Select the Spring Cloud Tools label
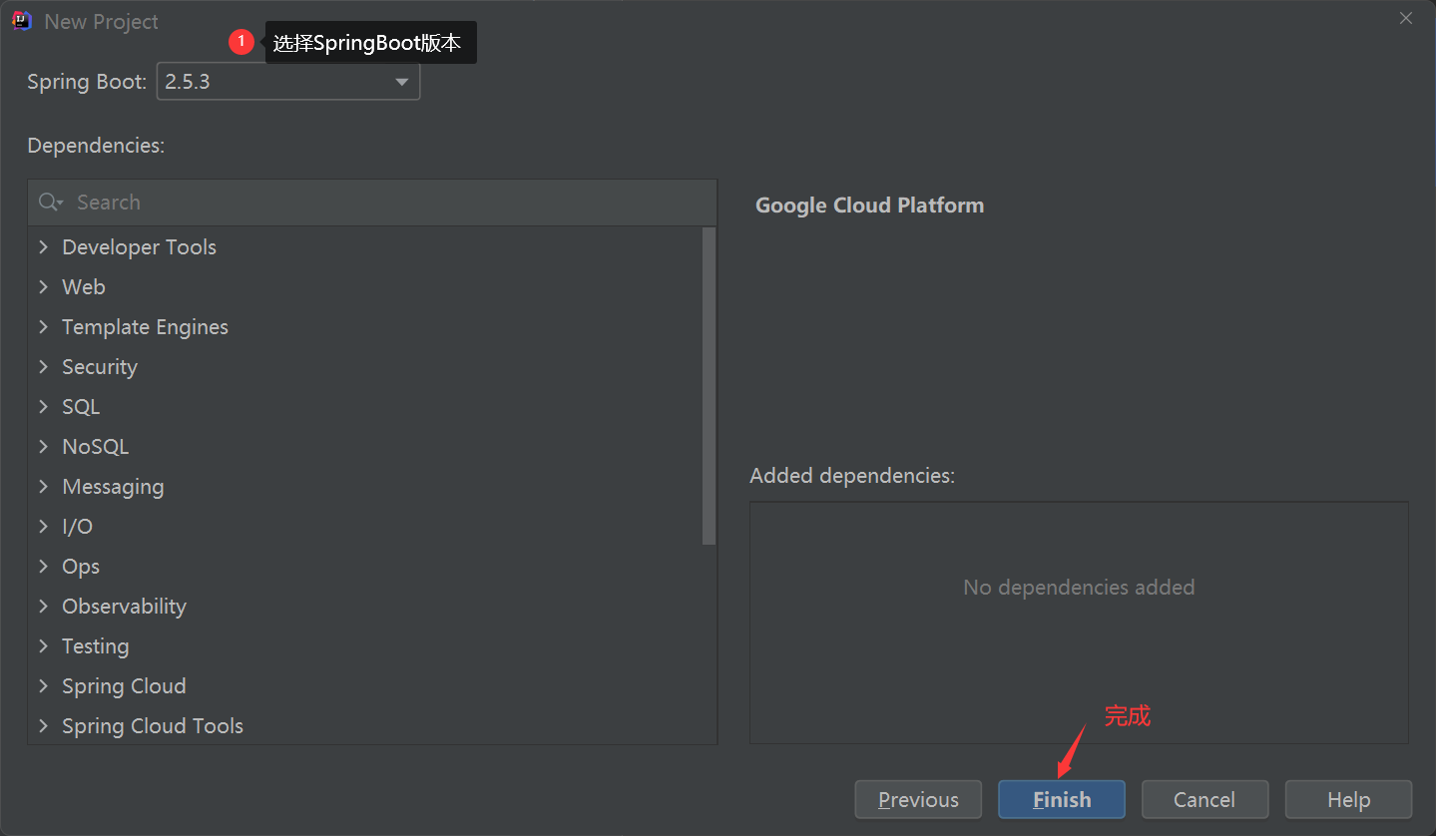 [153, 726]
